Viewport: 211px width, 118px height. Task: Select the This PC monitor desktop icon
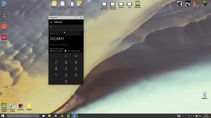coord(4,5)
